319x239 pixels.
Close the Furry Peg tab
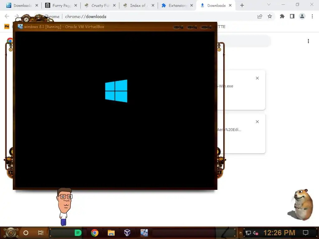76,6
